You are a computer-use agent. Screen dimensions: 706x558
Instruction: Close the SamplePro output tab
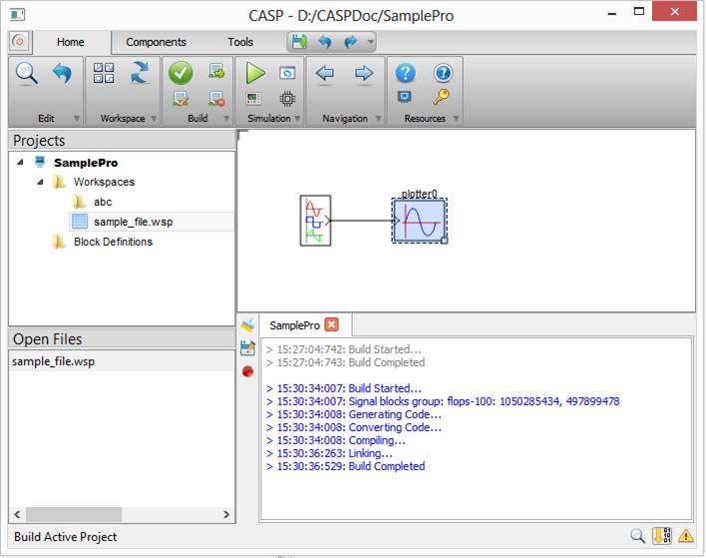[332, 325]
